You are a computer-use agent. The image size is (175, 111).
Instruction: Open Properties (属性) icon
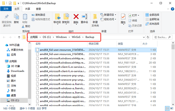[123, 17]
